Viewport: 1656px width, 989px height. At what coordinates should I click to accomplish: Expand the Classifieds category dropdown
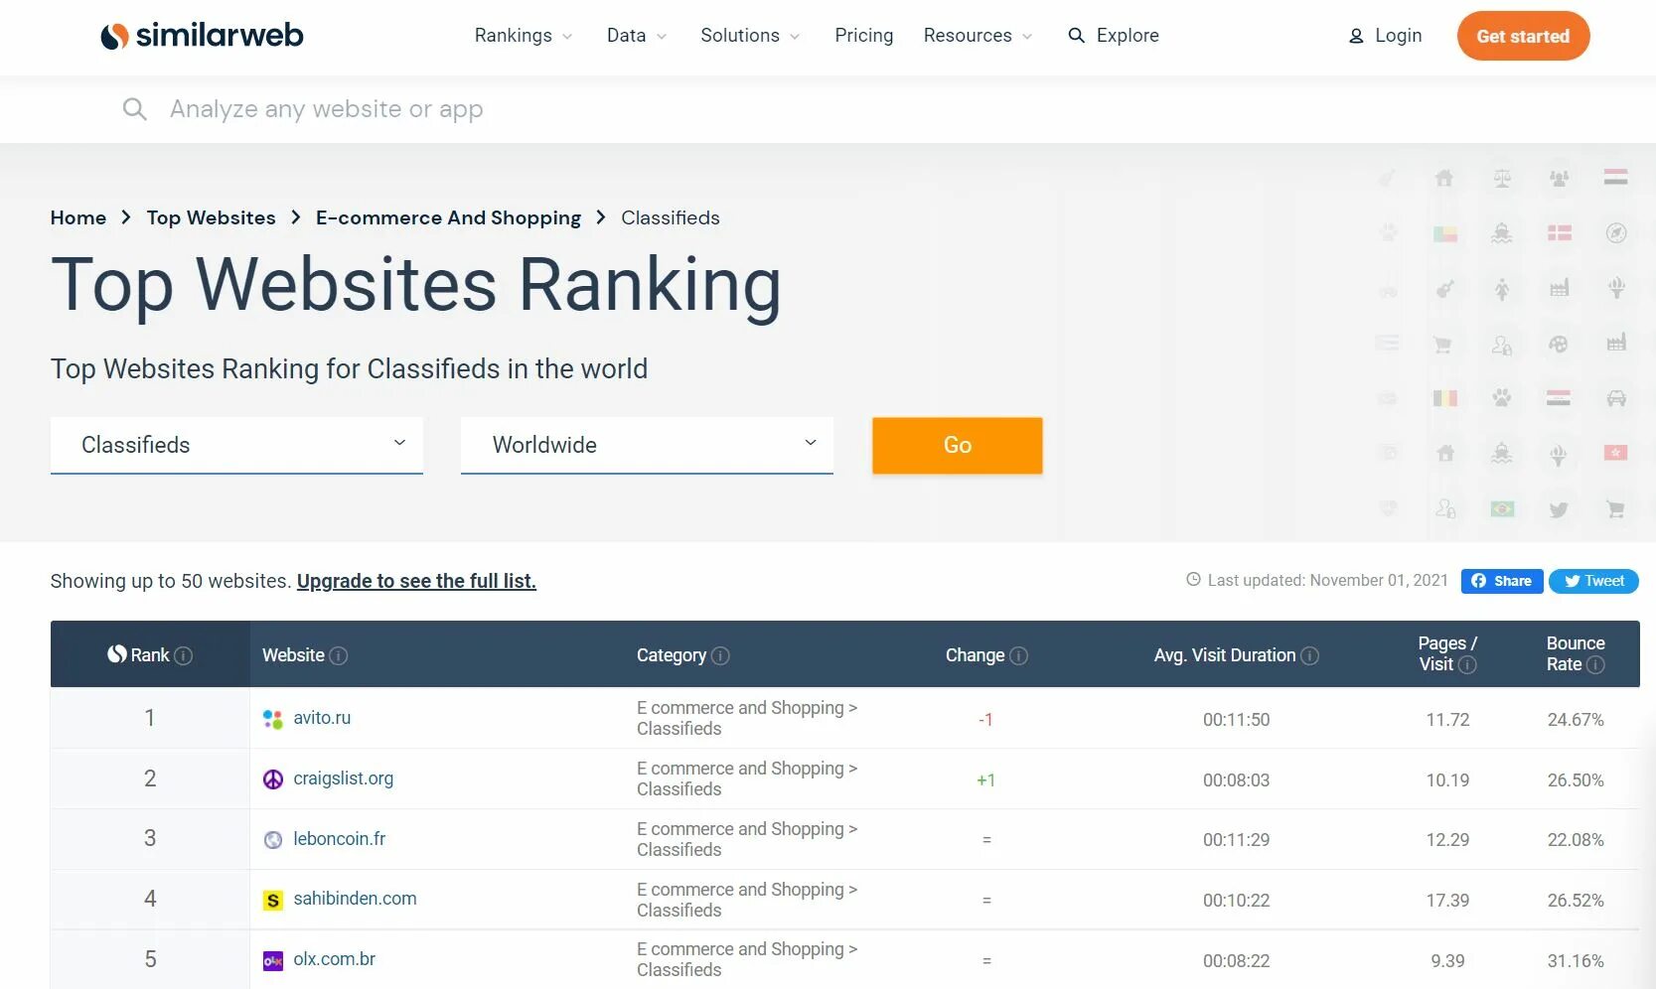236,445
